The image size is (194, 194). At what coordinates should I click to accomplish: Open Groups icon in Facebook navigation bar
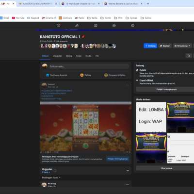114,25
